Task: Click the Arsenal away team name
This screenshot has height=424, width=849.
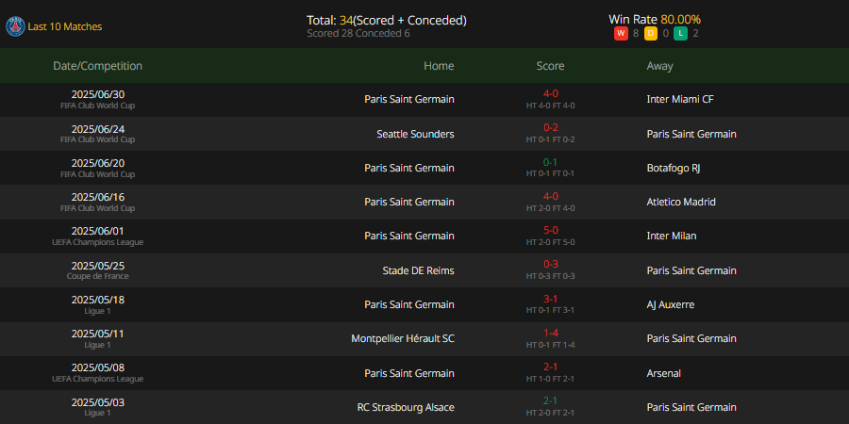Action: click(x=664, y=373)
